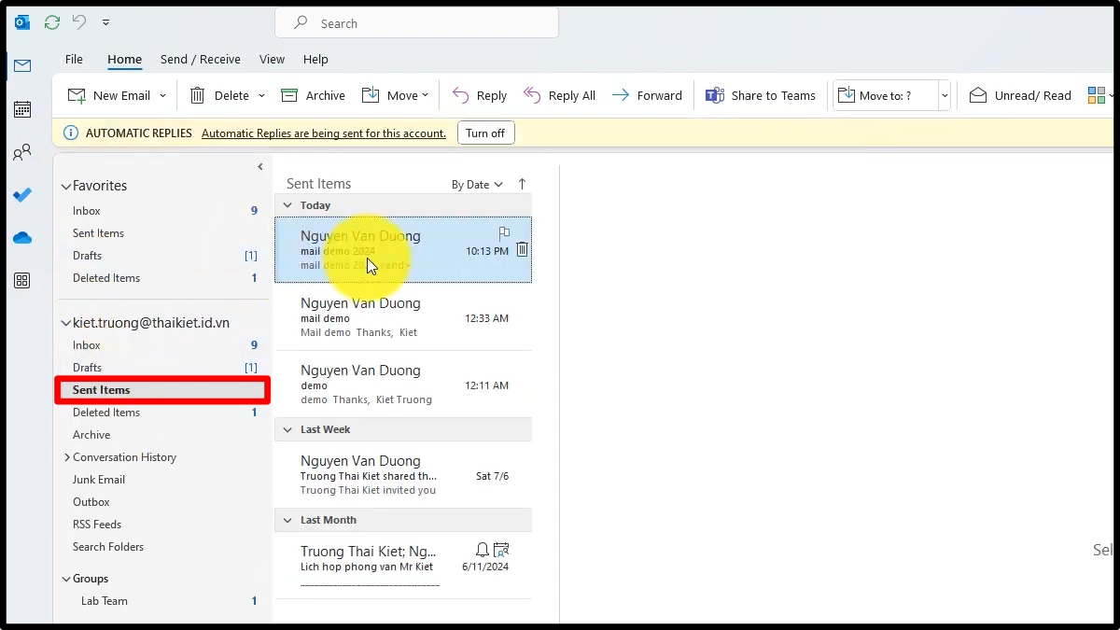This screenshot has height=630, width=1120.
Task: Forward the selected email
Action: coord(647,95)
